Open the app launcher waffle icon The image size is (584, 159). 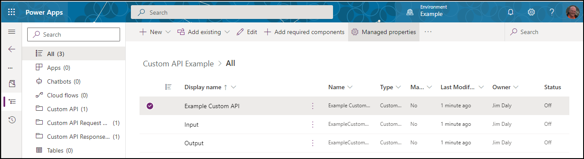12,12
